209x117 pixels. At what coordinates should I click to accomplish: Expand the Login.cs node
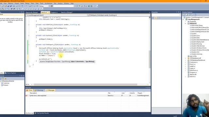[x=185, y=68]
